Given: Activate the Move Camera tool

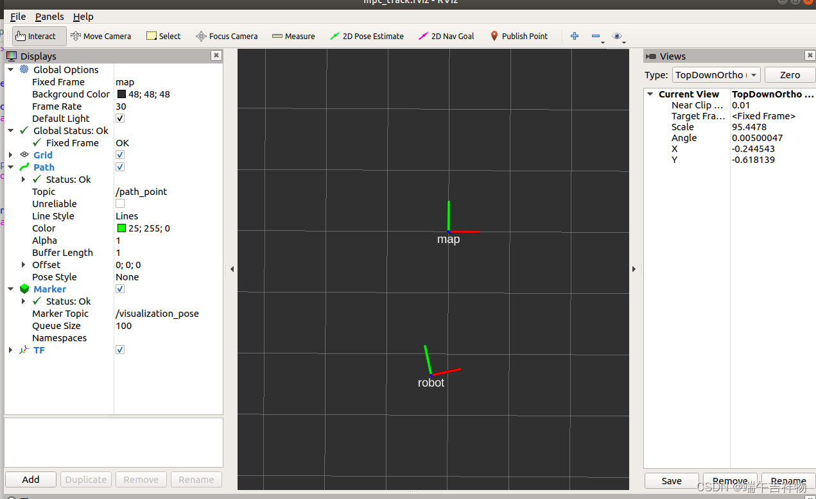Looking at the screenshot, I should [101, 36].
